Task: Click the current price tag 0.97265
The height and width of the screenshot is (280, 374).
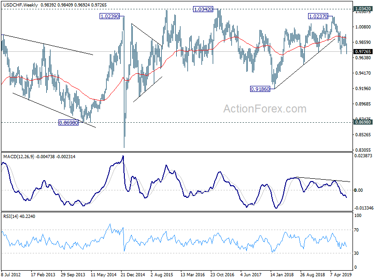Action: coord(363,52)
